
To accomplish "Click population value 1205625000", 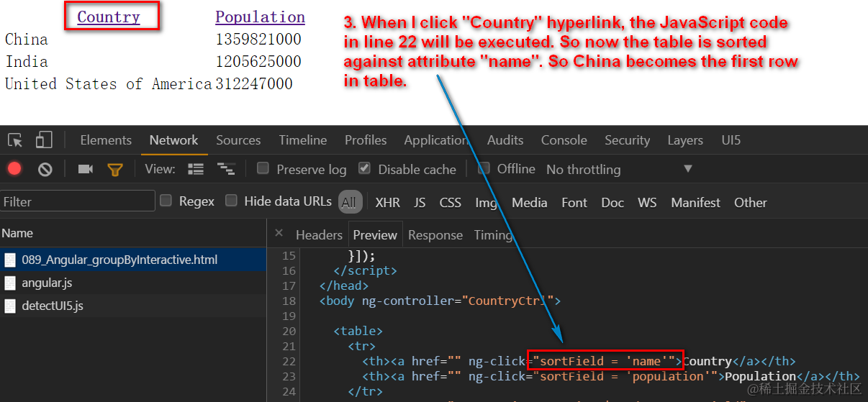I will pos(258,61).
